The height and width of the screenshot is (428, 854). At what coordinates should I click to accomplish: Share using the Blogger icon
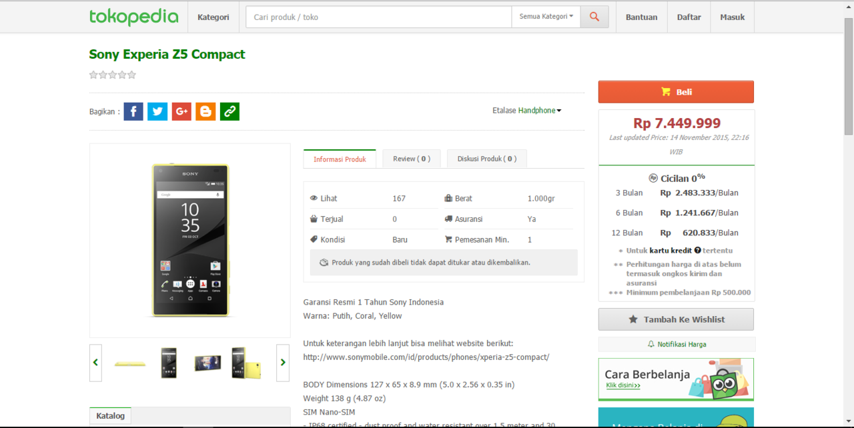pos(205,111)
